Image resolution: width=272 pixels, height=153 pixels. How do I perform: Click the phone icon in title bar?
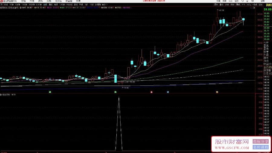(247, 1)
